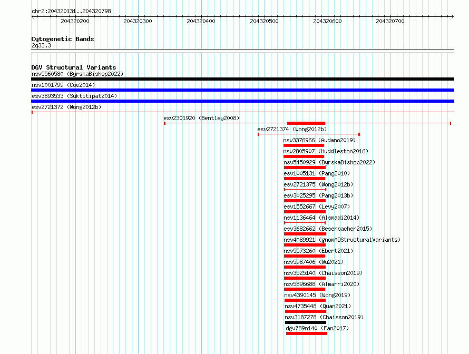Open nsv4390145 (Wong2019) label
Image resolution: width=469 pixels, height=354 pixels.
[317, 295]
